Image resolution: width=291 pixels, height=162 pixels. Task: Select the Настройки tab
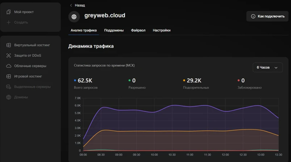pyautogui.click(x=161, y=30)
